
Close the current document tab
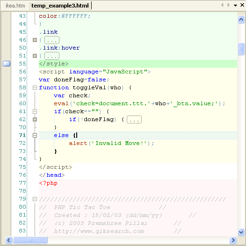242,5
